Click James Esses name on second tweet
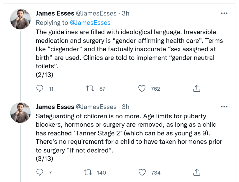Screen dimensions: 239x182 point(55,107)
